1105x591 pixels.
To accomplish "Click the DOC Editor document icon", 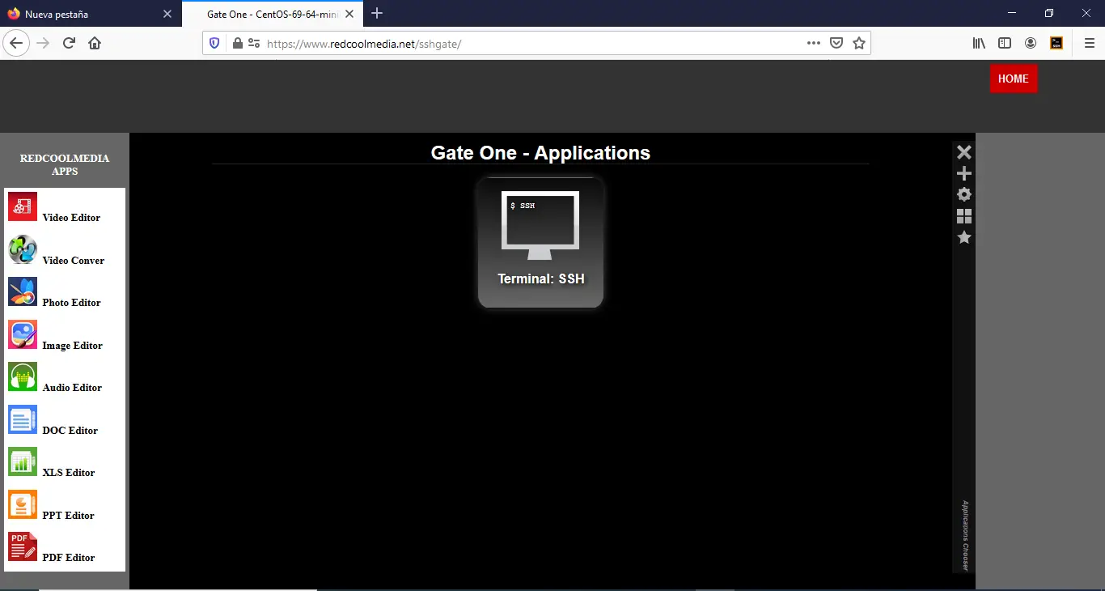I will pos(23,419).
